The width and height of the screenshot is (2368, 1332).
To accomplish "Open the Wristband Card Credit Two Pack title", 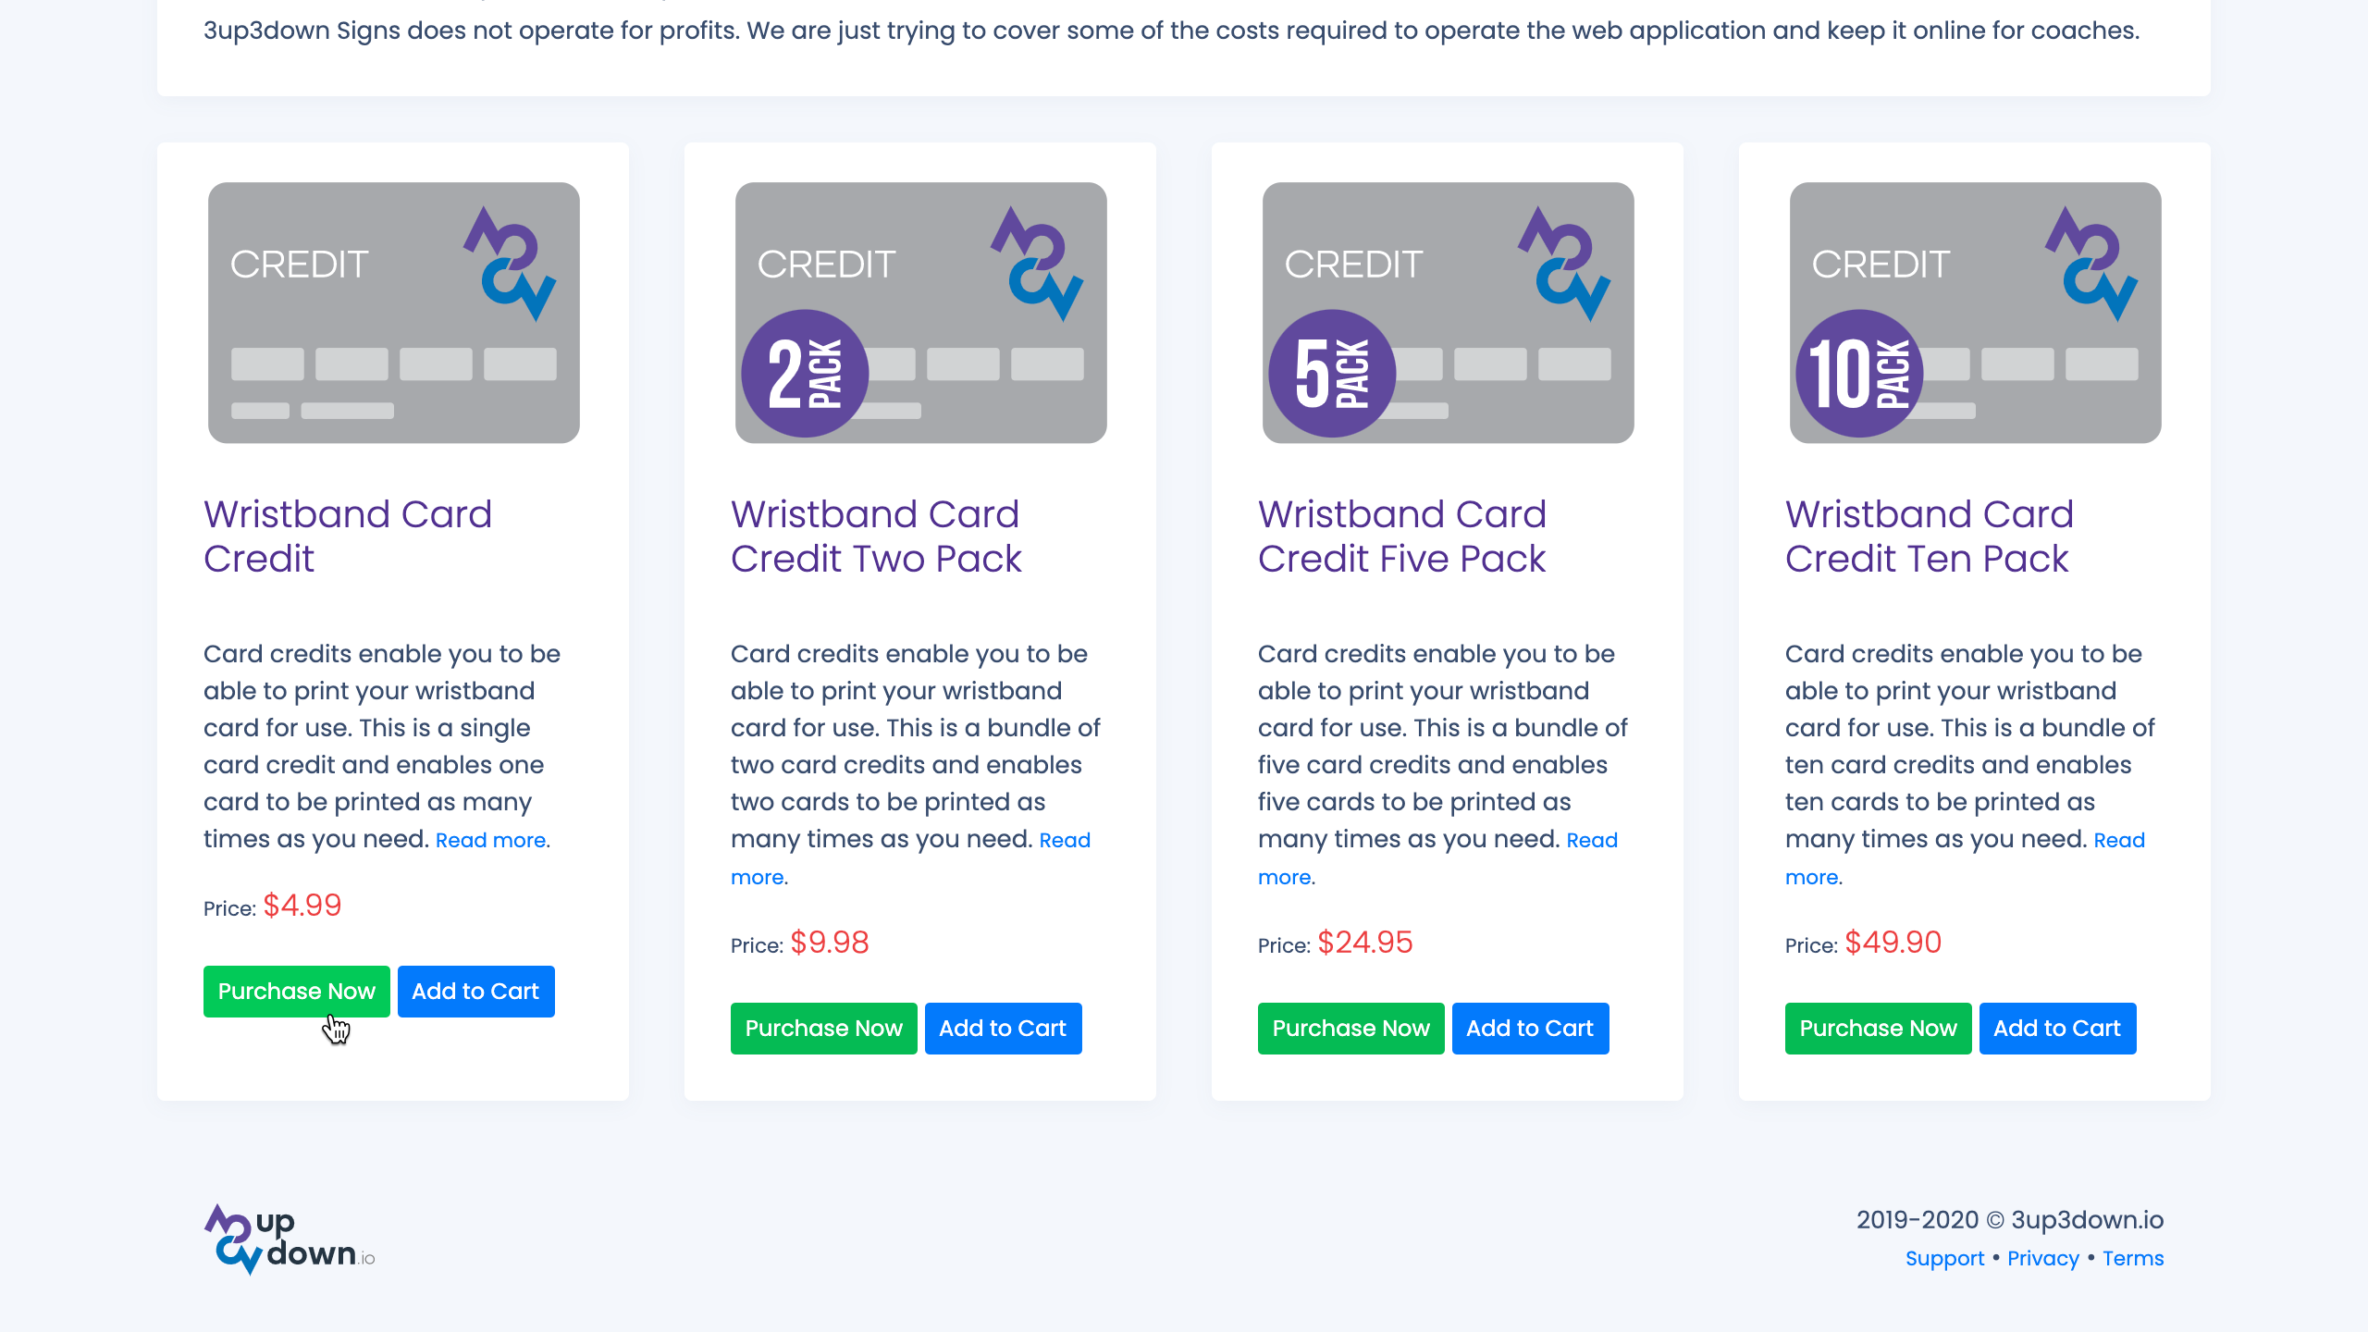I will (875, 536).
